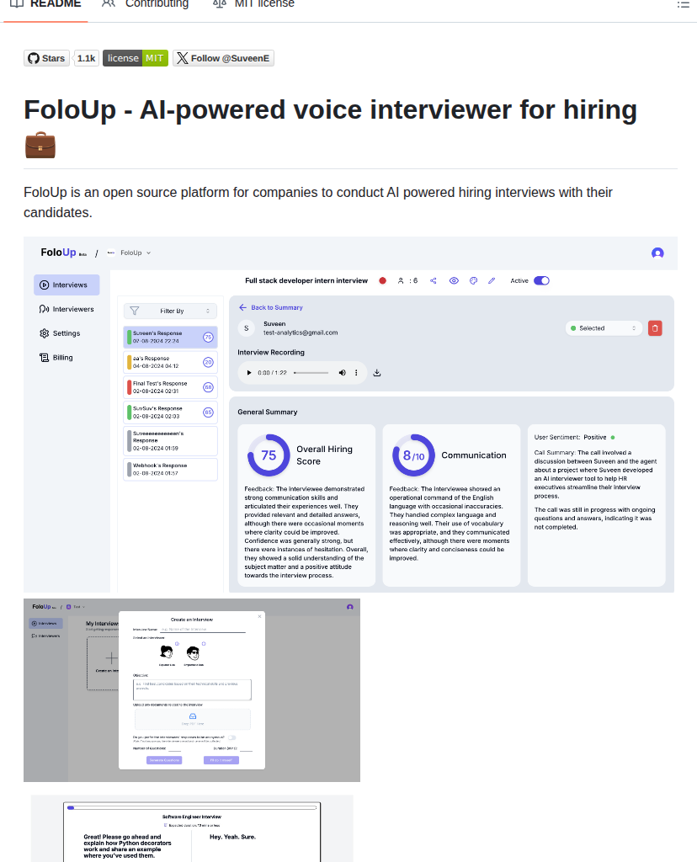
Task: Toggle the Active interview switch
Action: tap(541, 281)
